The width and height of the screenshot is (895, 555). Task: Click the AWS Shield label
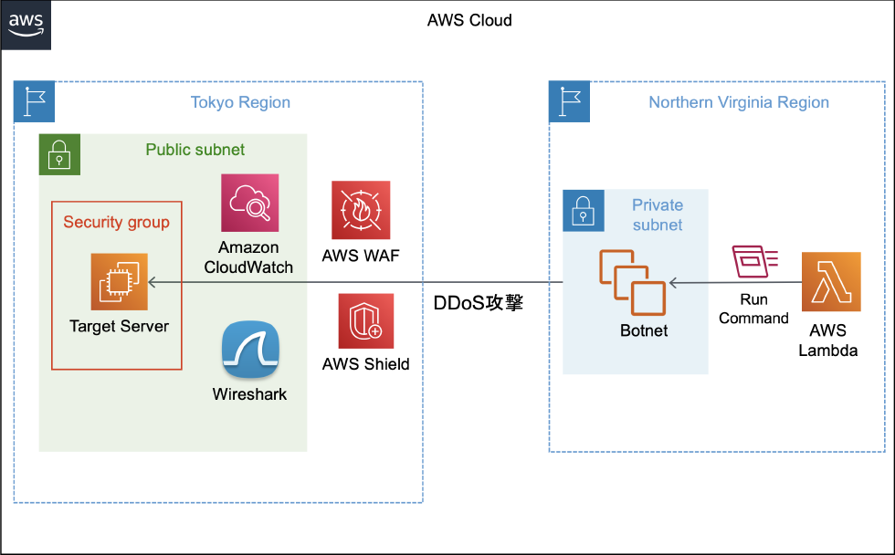pyautogui.click(x=366, y=364)
